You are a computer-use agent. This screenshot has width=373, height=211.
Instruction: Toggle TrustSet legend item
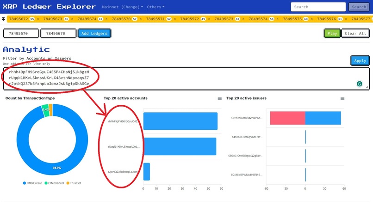[x=74, y=183]
